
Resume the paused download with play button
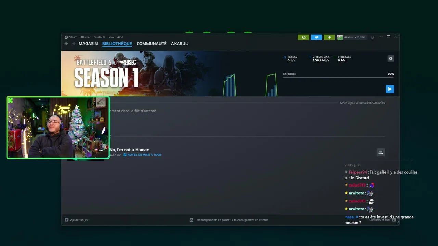(390, 89)
